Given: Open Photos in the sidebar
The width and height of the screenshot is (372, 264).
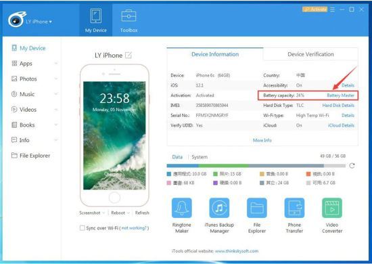Looking at the screenshot, I should pos(24,79).
